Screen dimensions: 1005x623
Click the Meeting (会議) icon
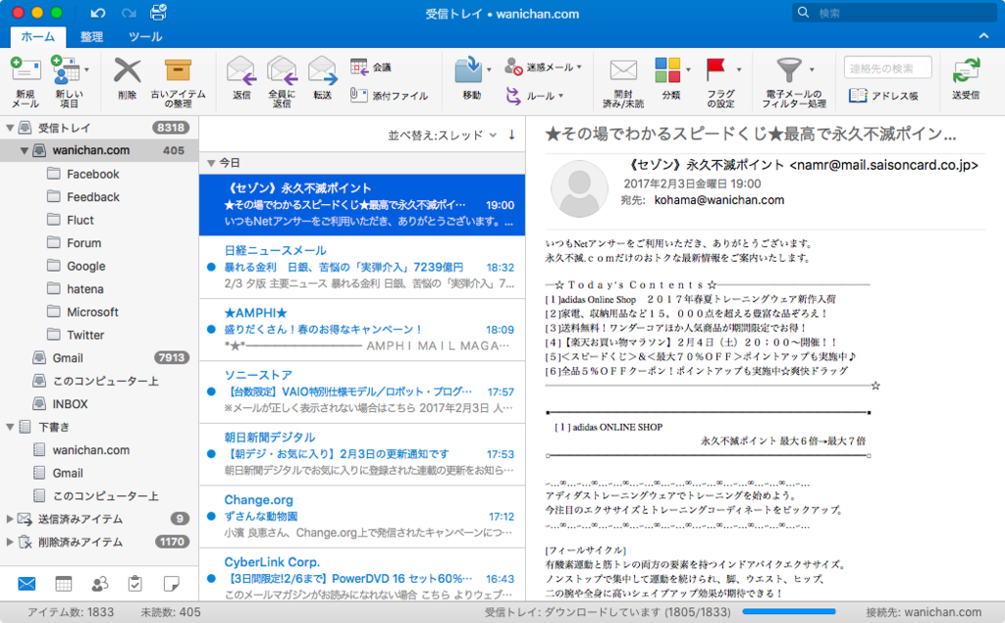pyautogui.click(x=359, y=67)
